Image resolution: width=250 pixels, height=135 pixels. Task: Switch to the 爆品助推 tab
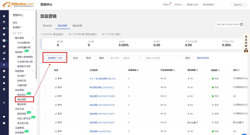(x=77, y=25)
